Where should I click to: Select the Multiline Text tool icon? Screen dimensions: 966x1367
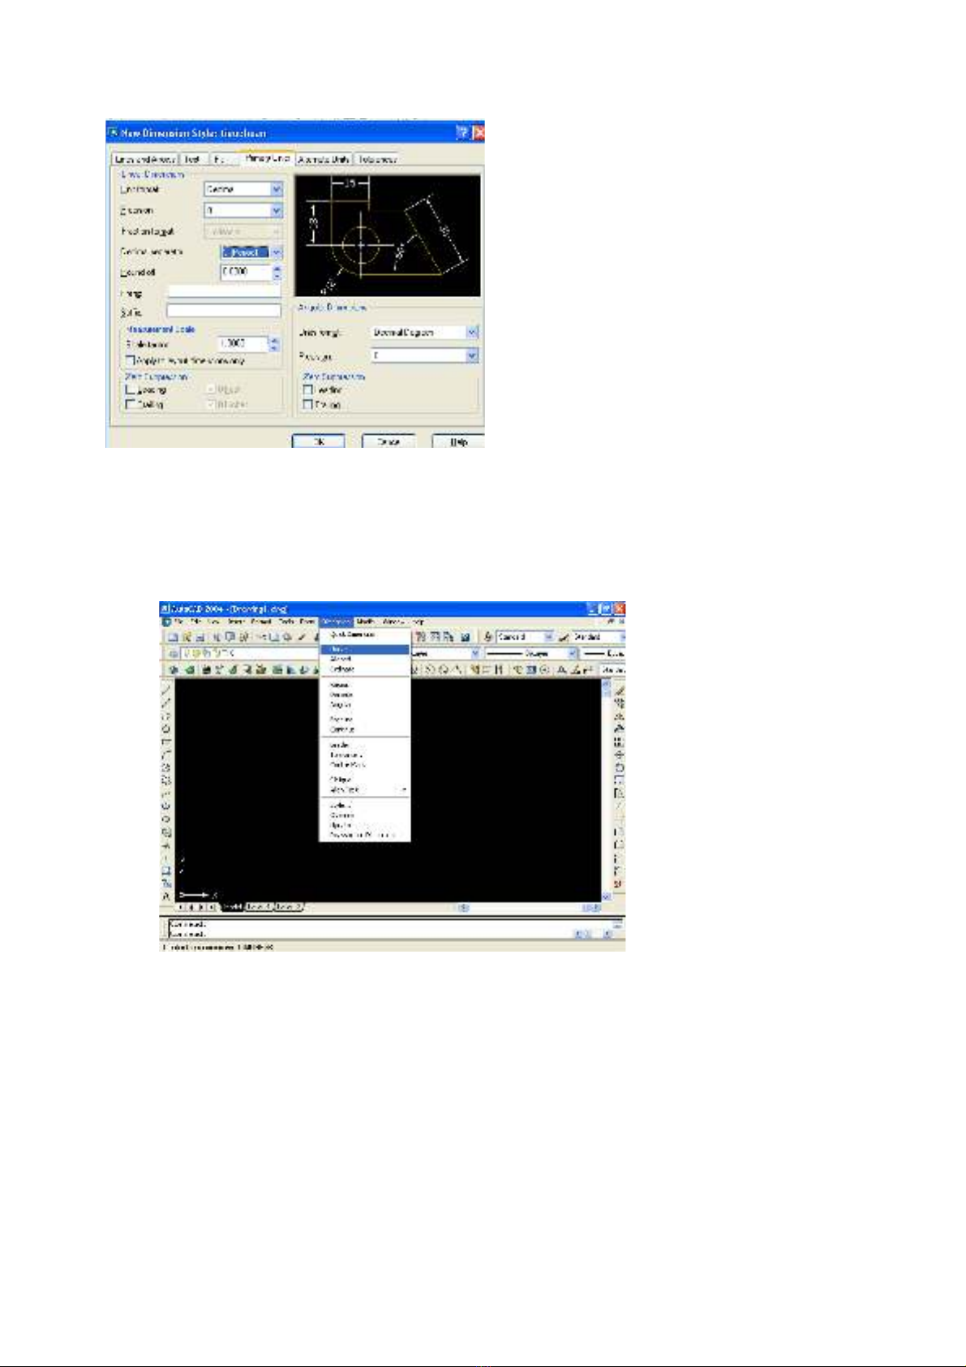pyautogui.click(x=167, y=896)
